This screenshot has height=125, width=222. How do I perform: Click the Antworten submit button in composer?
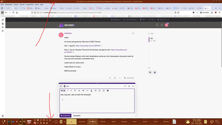(65, 116)
